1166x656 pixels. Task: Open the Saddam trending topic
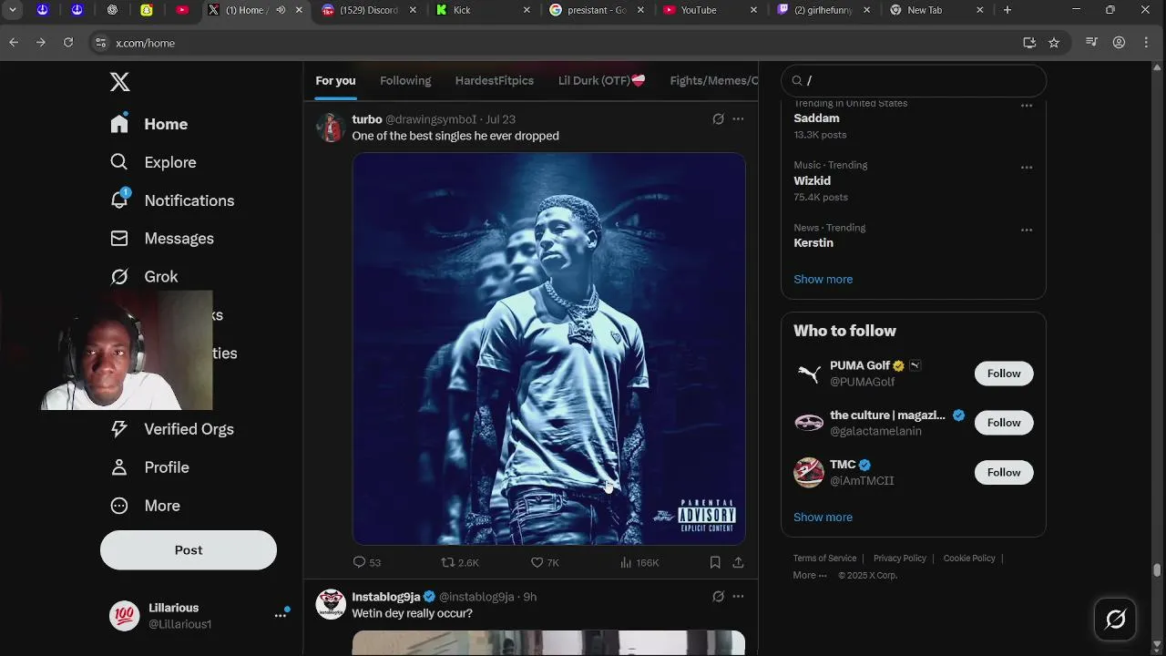pyautogui.click(x=816, y=118)
